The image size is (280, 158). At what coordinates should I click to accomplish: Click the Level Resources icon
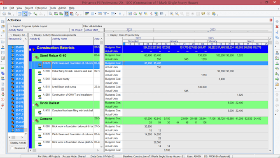click(x=140, y=14)
